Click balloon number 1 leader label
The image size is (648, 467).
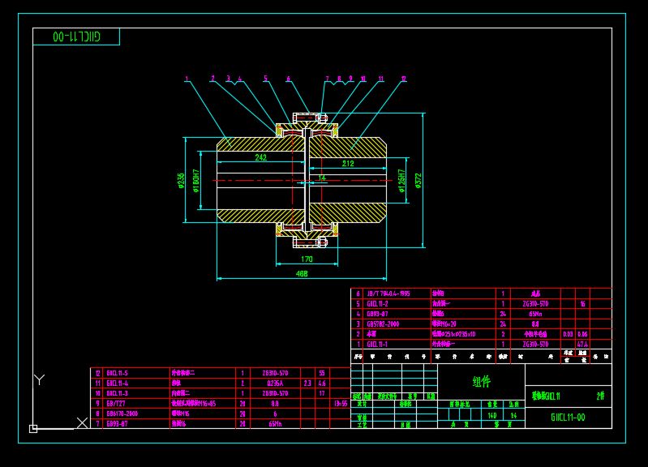tap(187, 79)
